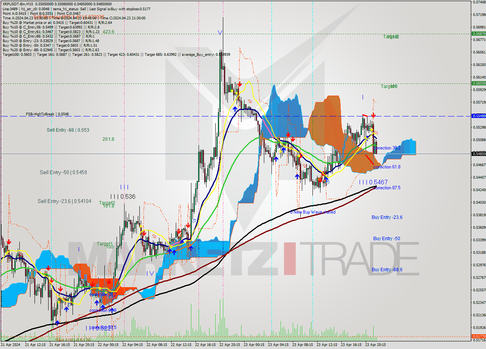Select the 'I I I 0.5467' wave label
This screenshot has width=486, height=349.
[374, 182]
